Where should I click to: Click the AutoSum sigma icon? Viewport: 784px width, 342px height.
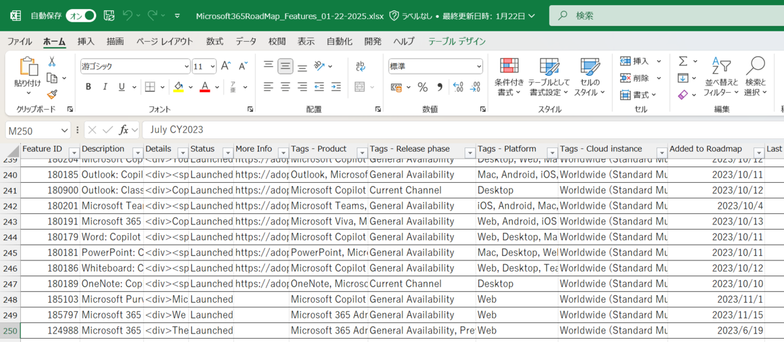pos(683,61)
